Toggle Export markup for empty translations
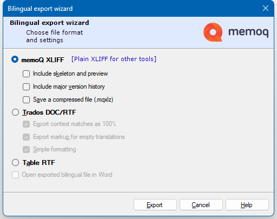Image resolution: width=277 pixels, height=219 pixels. point(26,137)
